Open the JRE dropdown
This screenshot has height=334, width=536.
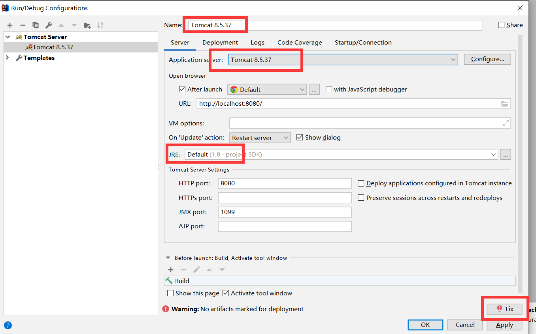click(342, 155)
